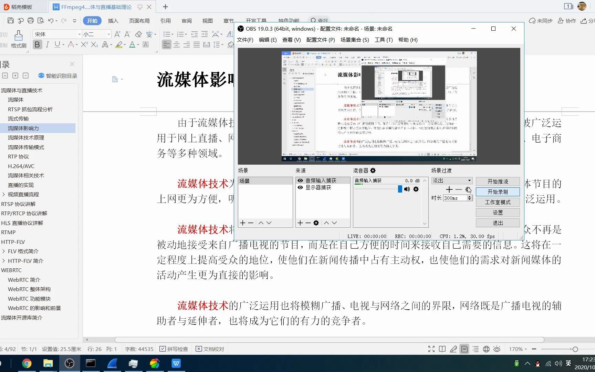This screenshot has width=595, height=372.
Task: Toggle Italic formatting in WPS
Action: click(47, 44)
